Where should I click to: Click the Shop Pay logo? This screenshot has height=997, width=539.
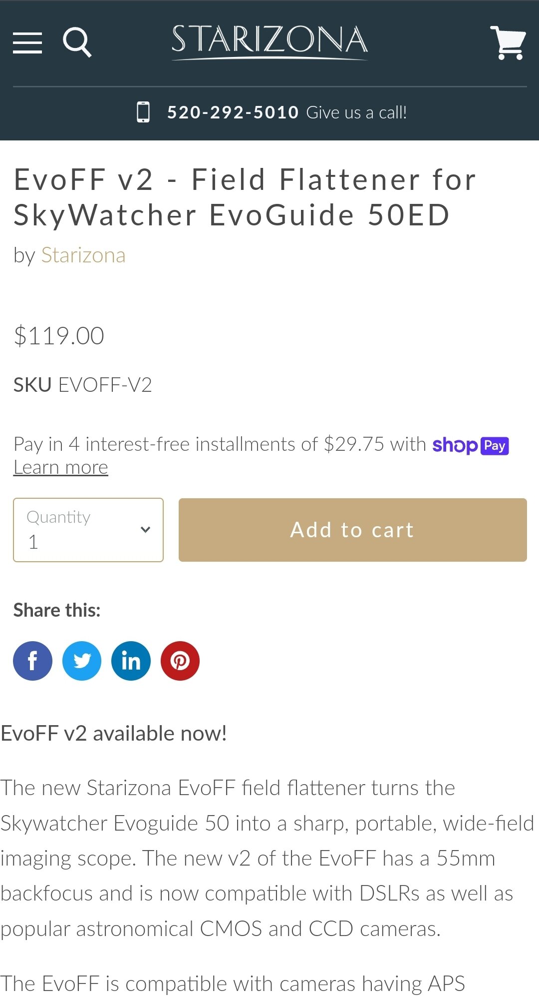click(470, 445)
